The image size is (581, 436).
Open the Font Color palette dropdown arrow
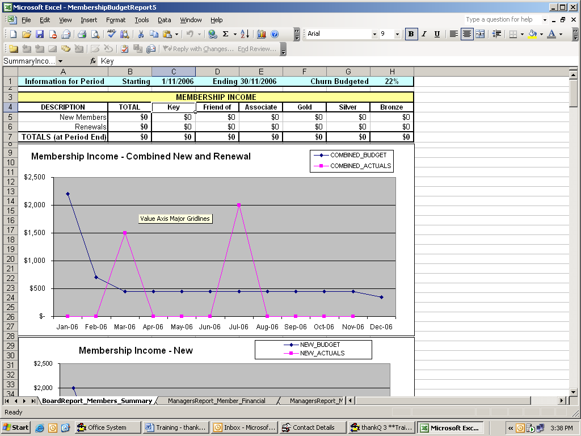pyautogui.click(x=561, y=34)
